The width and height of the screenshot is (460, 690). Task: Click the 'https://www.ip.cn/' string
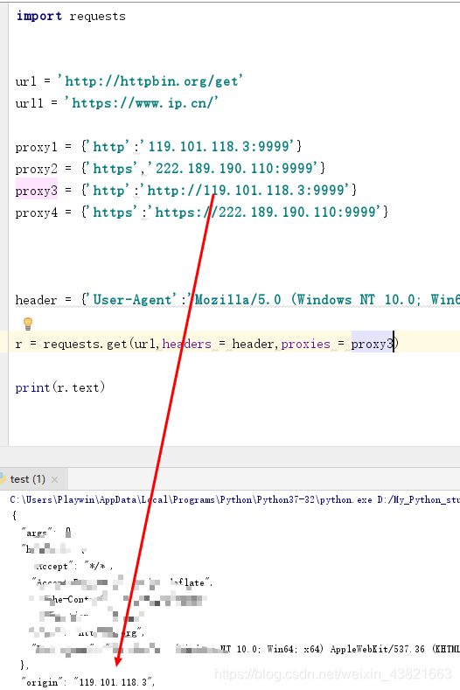[142, 103]
